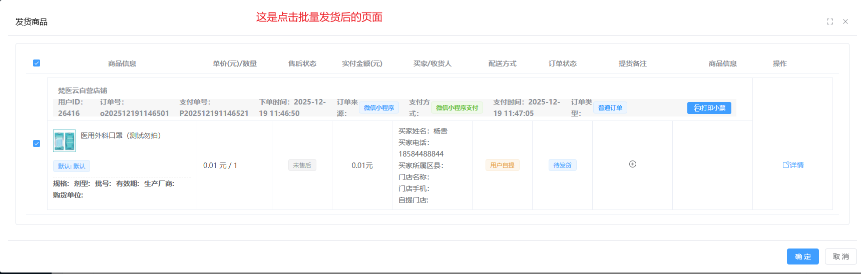861x274 pixels.
Task: Click the 用户自提 delivery method tag
Action: coord(503,165)
